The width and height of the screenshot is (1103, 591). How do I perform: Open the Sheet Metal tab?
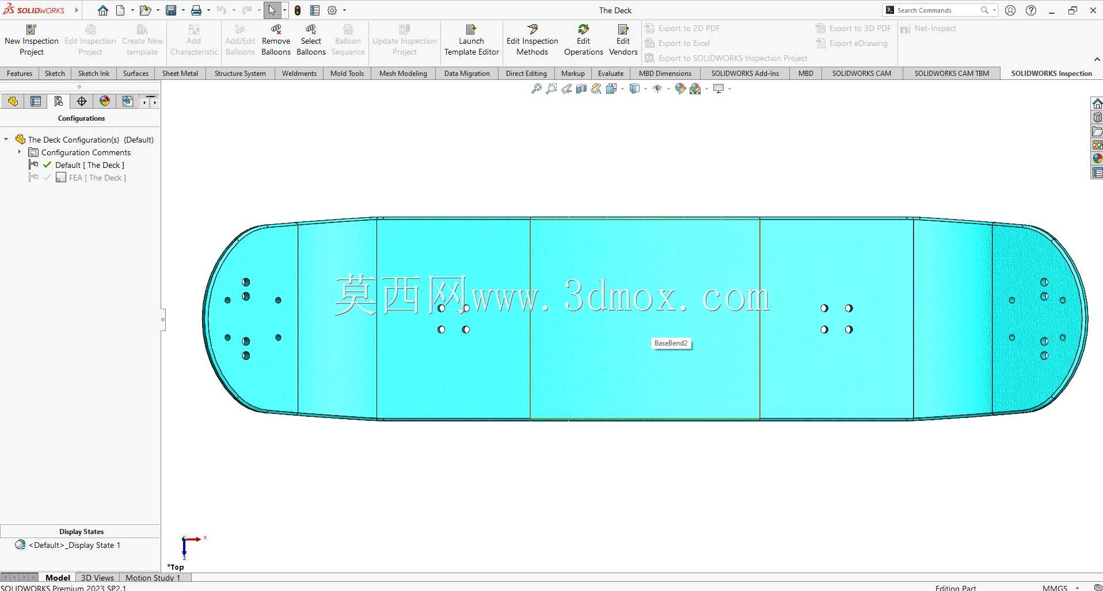click(180, 74)
